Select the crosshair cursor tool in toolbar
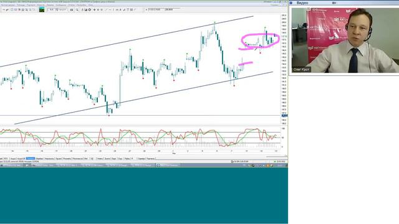This screenshot has width=399, height=224. (94, 10)
